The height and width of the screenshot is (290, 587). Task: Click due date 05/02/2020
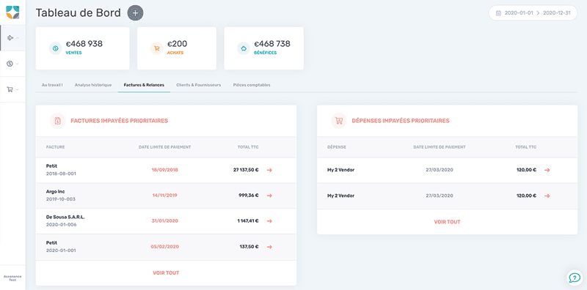(164, 247)
